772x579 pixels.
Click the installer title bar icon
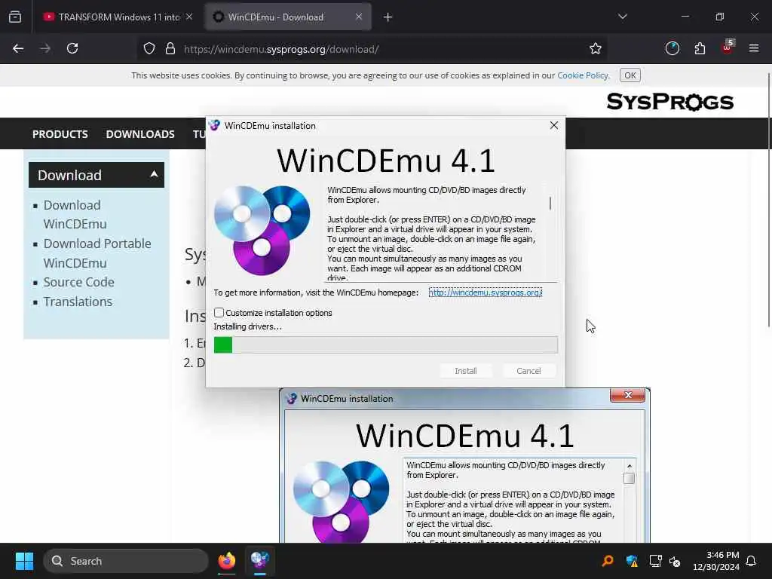(214, 125)
